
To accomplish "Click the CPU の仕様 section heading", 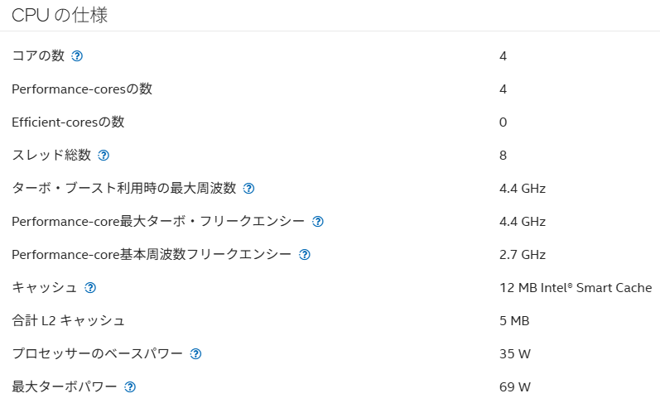I will (x=60, y=16).
